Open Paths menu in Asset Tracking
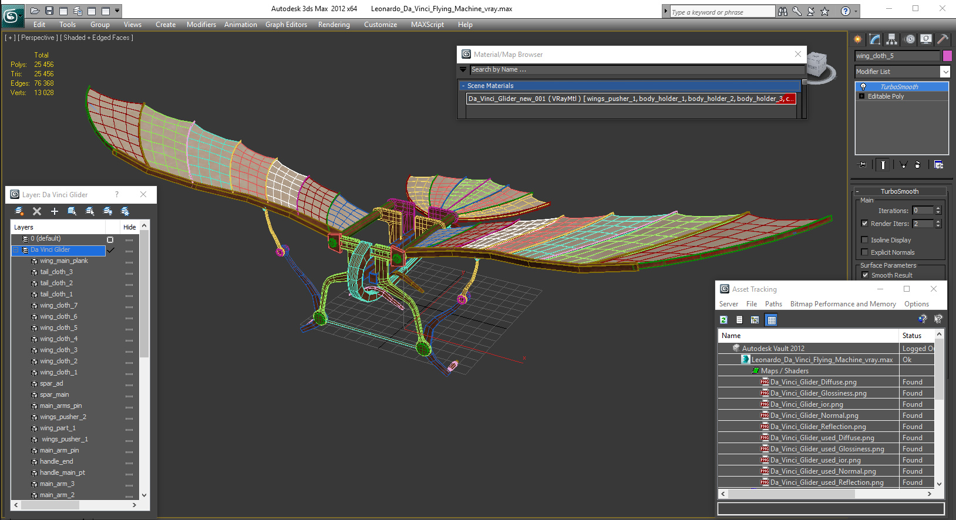Viewport: 956px width, 520px height. coord(773,304)
